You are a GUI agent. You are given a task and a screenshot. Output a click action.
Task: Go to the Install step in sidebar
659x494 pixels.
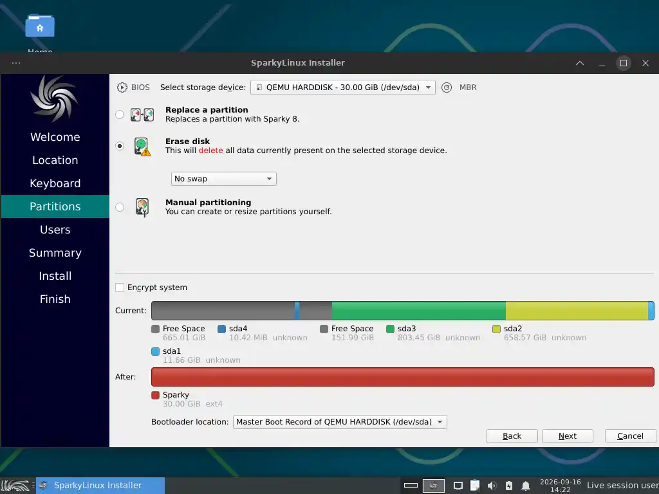tap(55, 276)
